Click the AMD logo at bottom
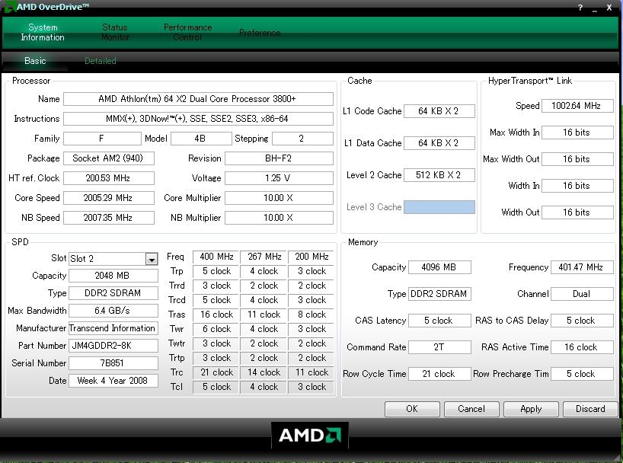Viewport: 623px width, 463px height. 310,435
